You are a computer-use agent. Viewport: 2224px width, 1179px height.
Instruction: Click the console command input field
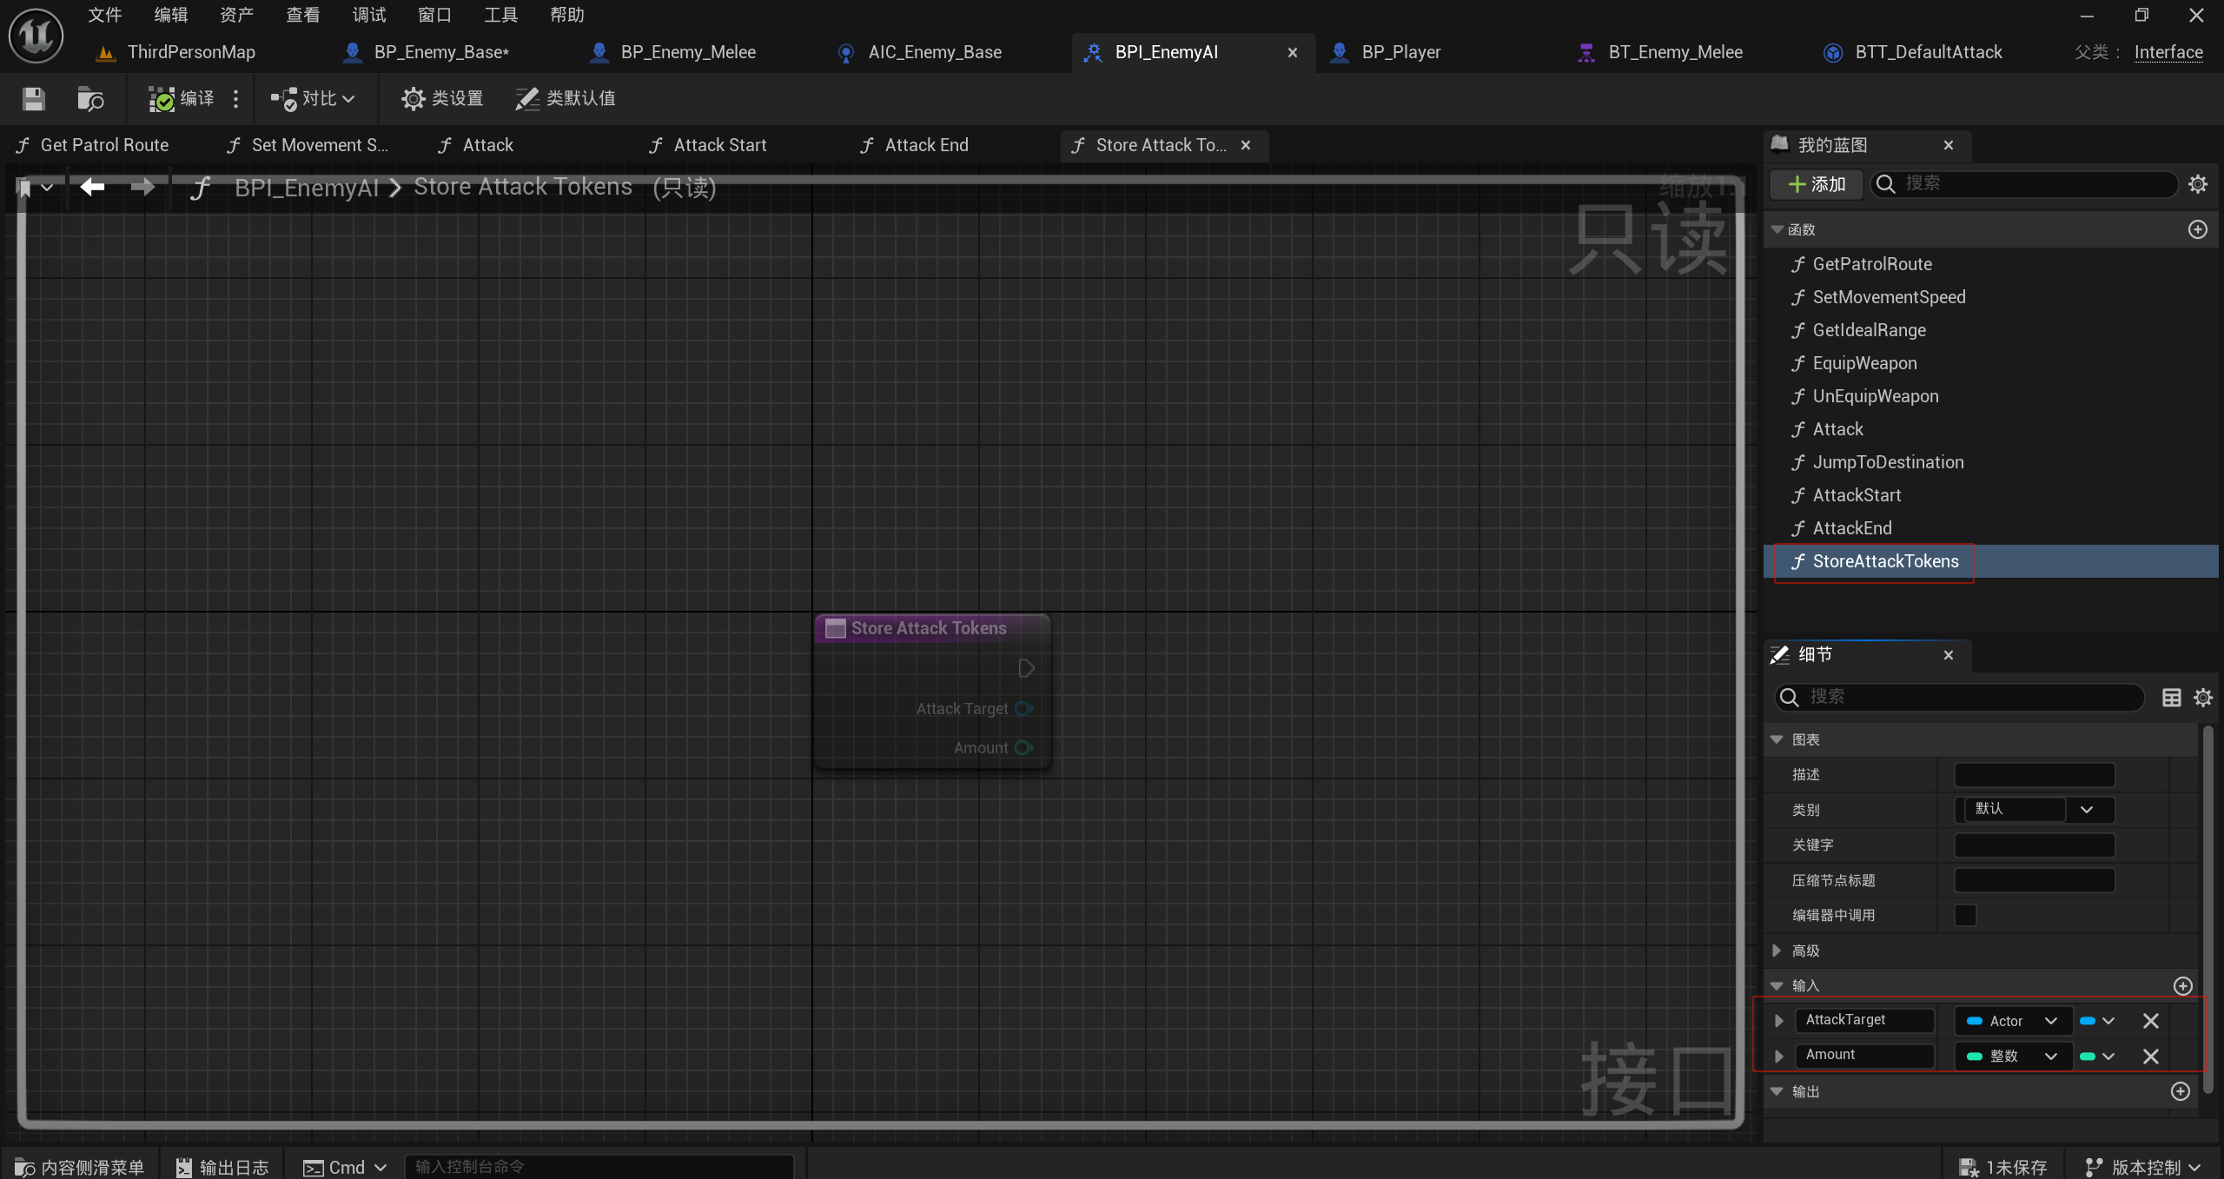tap(599, 1166)
